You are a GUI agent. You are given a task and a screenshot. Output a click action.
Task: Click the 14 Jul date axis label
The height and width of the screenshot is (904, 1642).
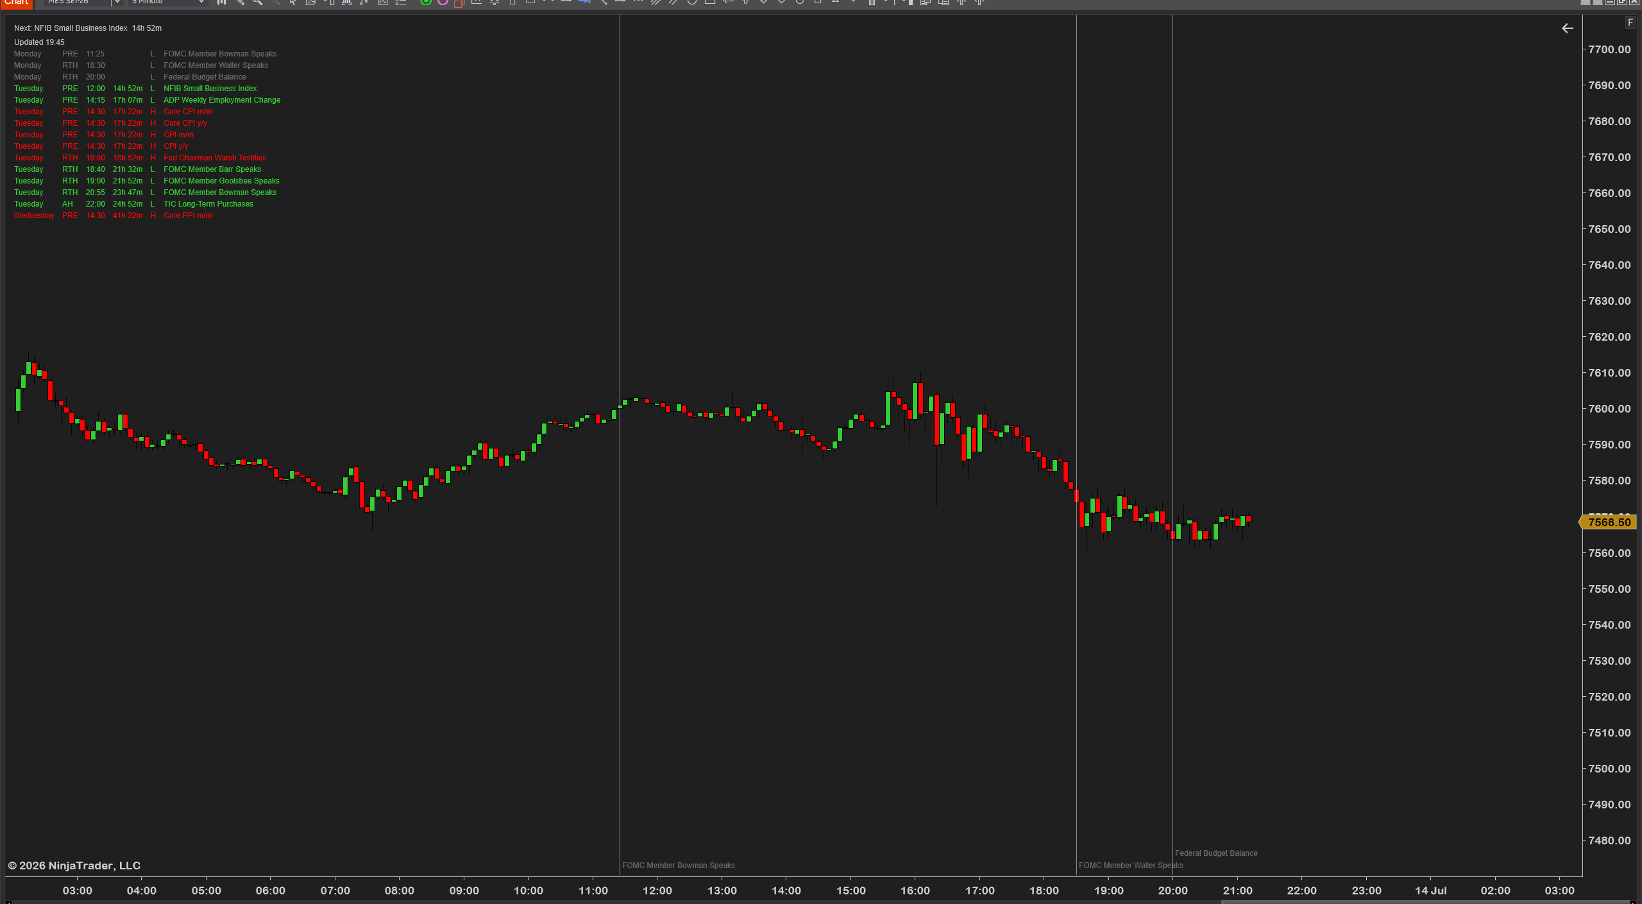click(x=1431, y=891)
